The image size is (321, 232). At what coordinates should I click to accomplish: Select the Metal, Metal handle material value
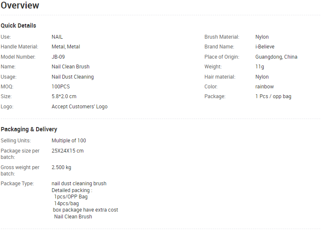pos(66,47)
